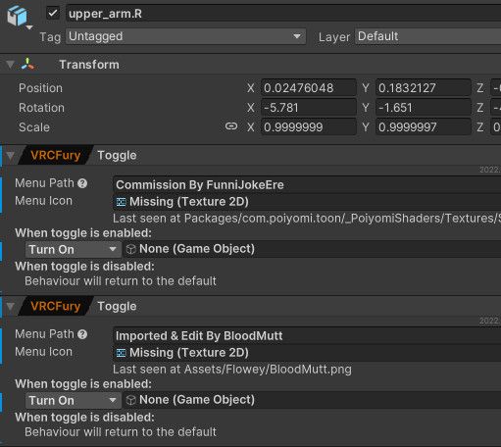Click the cube icon in the first None Game Object field
This screenshot has width=501, height=447.
(131, 249)
